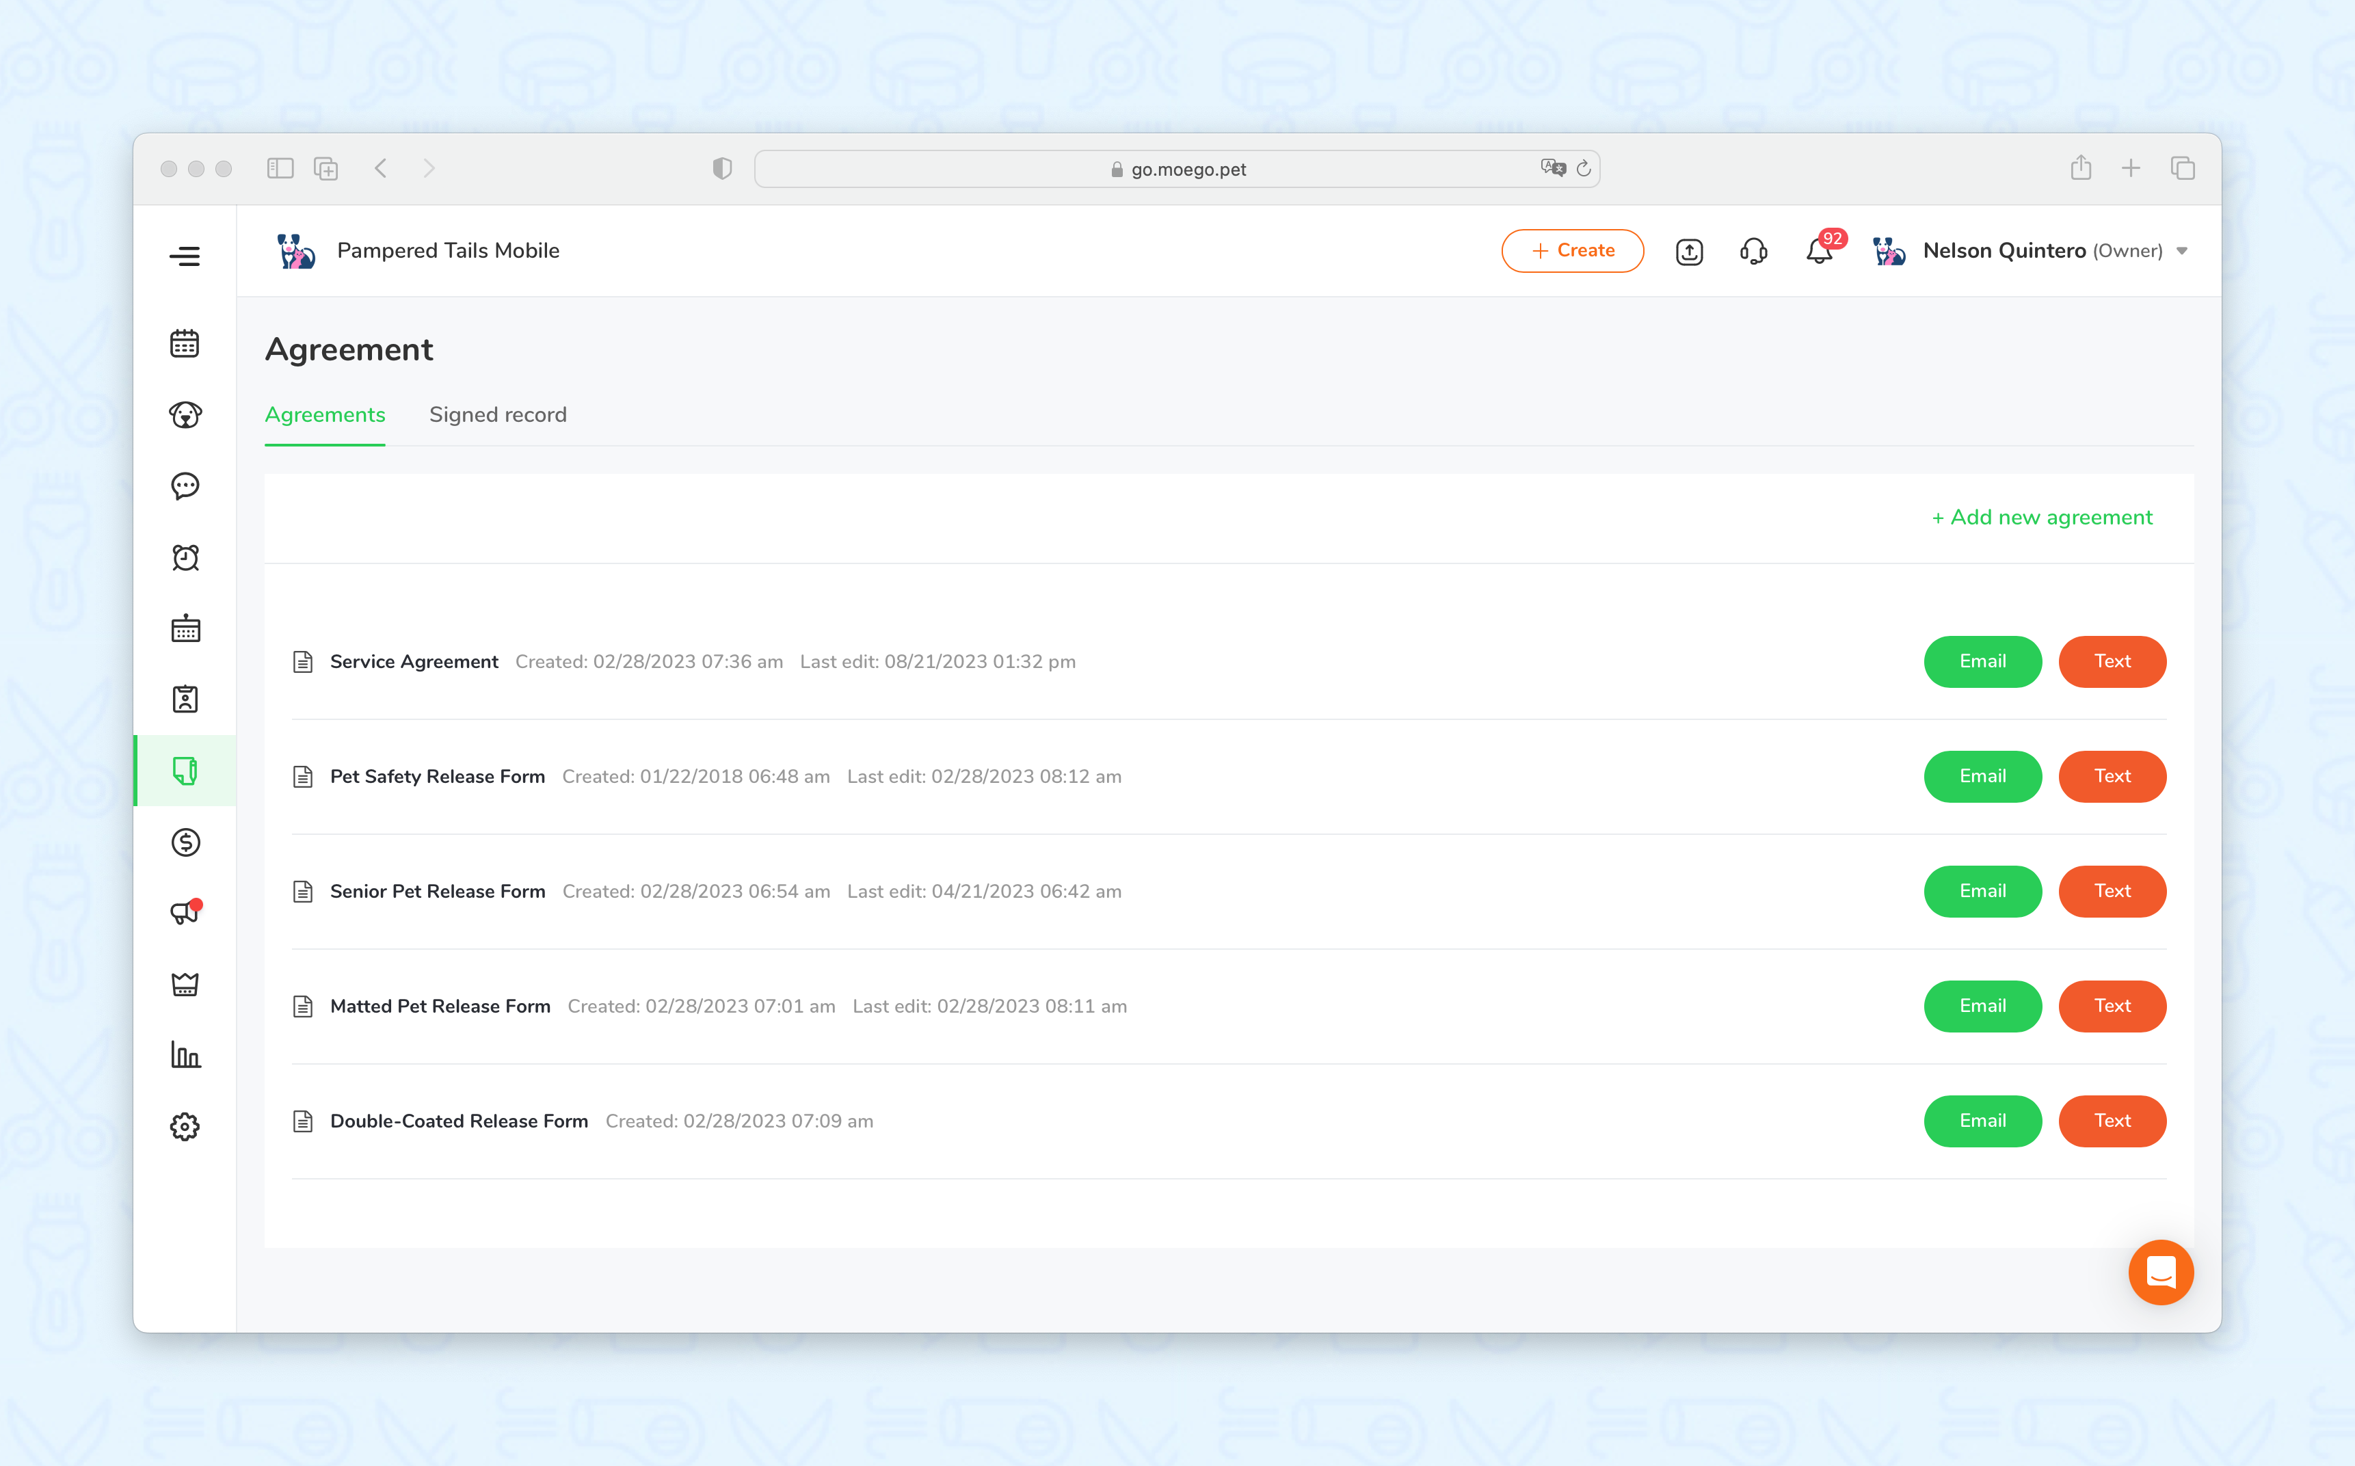Email the Senior Pet Release Form
The width and height of the screenshot is (2355, 1466).
tap(1983, 891)
